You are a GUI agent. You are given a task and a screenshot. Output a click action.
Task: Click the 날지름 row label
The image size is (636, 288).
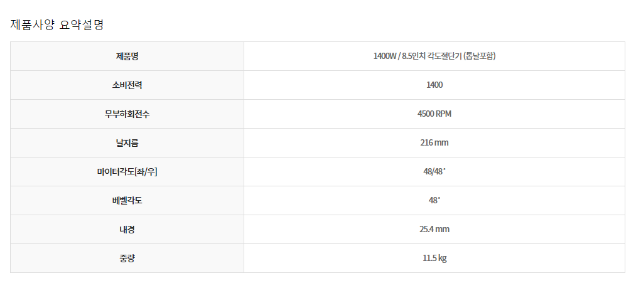127,143
